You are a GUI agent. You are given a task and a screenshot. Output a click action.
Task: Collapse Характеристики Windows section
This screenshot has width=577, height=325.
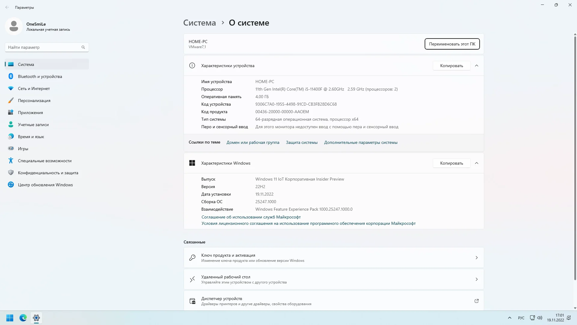tap(477, 163)
